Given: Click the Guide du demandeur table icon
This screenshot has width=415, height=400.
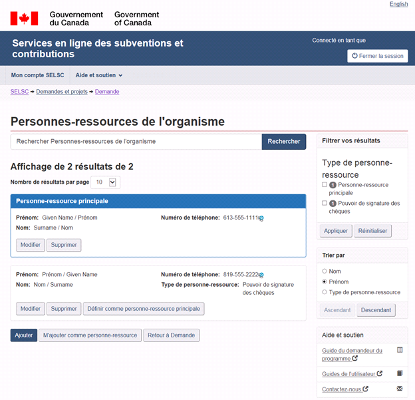Looking at the screenshot, I should pos(400,350).
